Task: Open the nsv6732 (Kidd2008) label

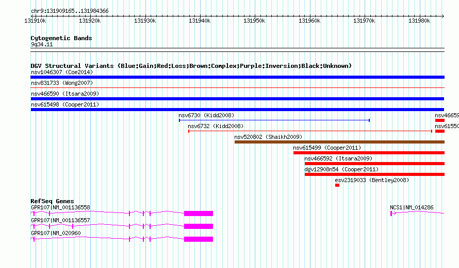Action: pos(216,126)
